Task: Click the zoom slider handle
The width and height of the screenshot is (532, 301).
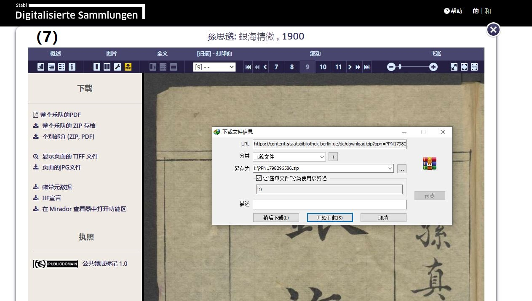Action: pyautogui.click(x=400, y=67)
